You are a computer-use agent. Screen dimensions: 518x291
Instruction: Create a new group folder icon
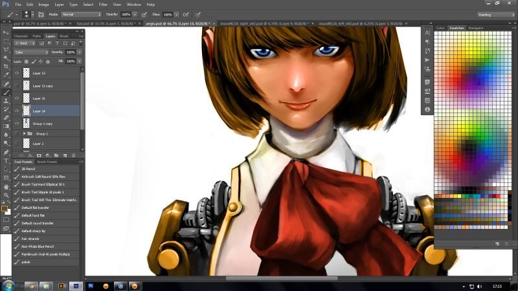(56, 155)
